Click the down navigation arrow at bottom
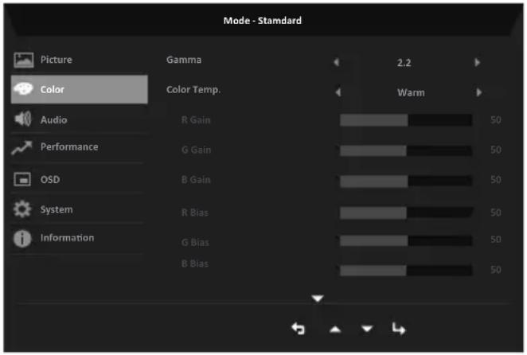Viewport: 527px width, 355px height. (x=367, y=328)
